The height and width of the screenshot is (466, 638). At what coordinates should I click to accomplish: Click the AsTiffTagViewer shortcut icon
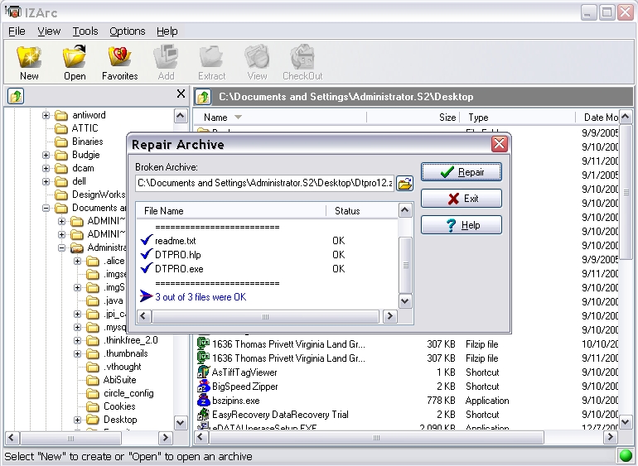(203, 372)
